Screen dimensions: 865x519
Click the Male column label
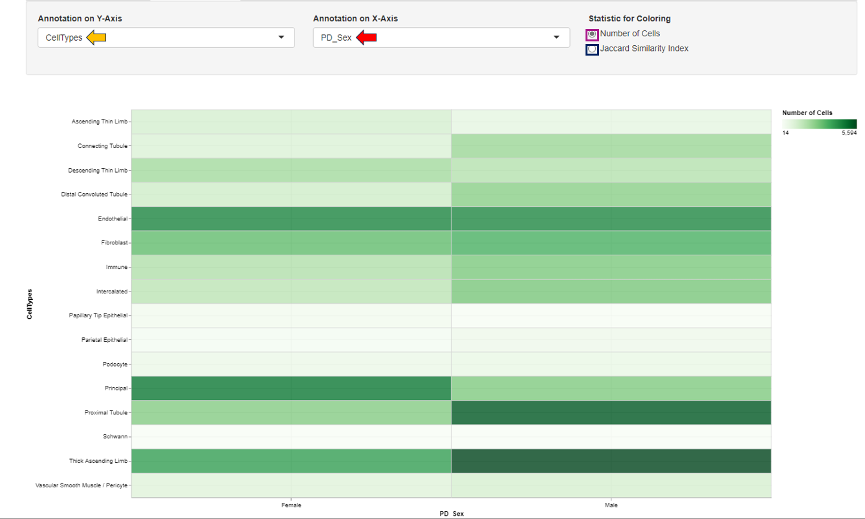point(611,505)
